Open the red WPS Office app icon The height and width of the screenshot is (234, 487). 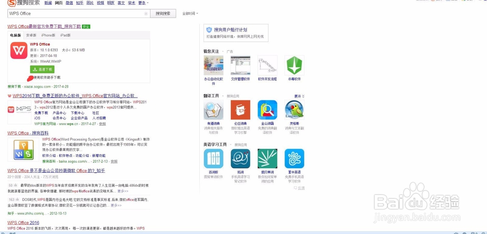[x=19, y=50]
